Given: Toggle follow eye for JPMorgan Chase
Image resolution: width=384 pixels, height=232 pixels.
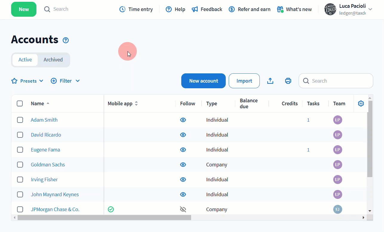Looking at the screenshot, I should (183, 209).
